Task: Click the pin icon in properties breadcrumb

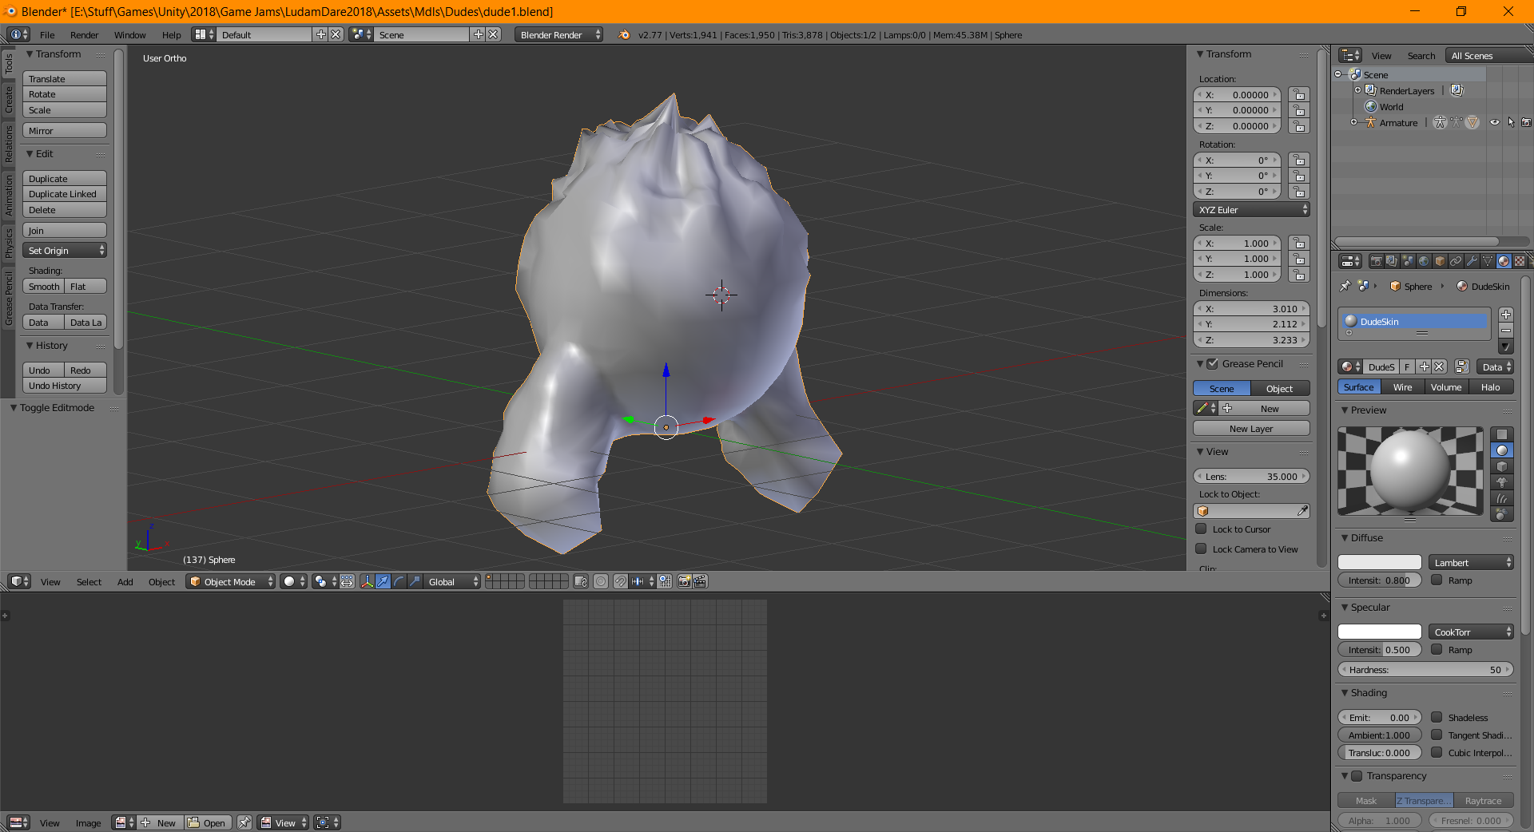Action: [1345, 286]
